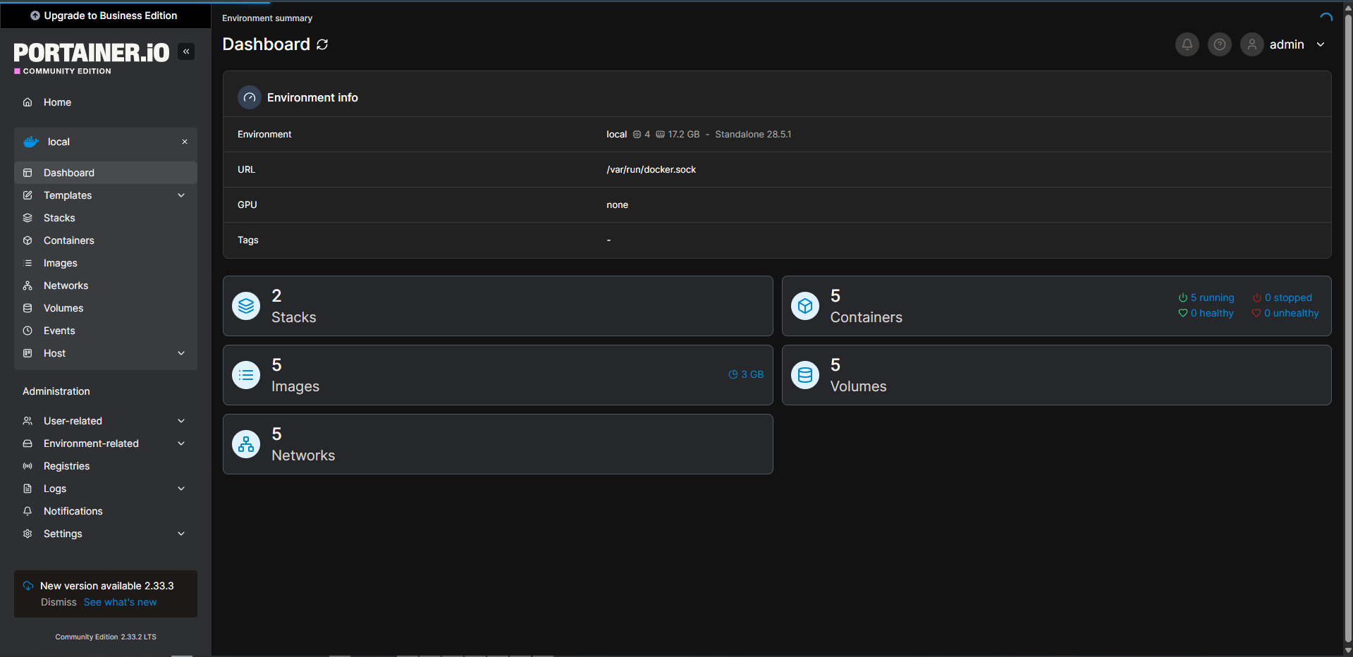Screen dimensions: 1353x657
Task: Click the Images sidebar icon
Action: point(27,263)
